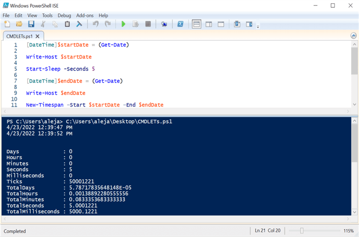This screenshot has height=237, width=359.
Task: Click script pane horizontal scroll right arrow
Action: [x=348, y=111]
